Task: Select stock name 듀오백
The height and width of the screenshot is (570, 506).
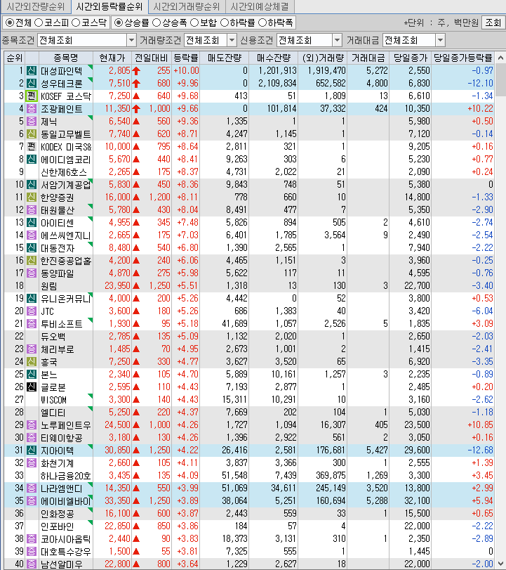Action: pos(53,336)
